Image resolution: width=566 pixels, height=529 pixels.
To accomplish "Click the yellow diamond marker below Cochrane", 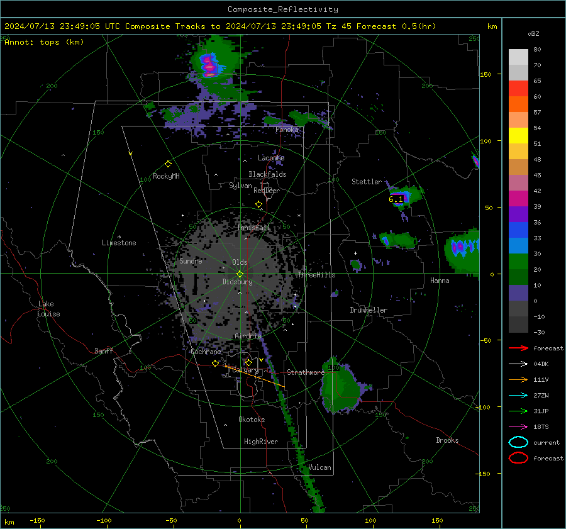I will coord(215,363).
